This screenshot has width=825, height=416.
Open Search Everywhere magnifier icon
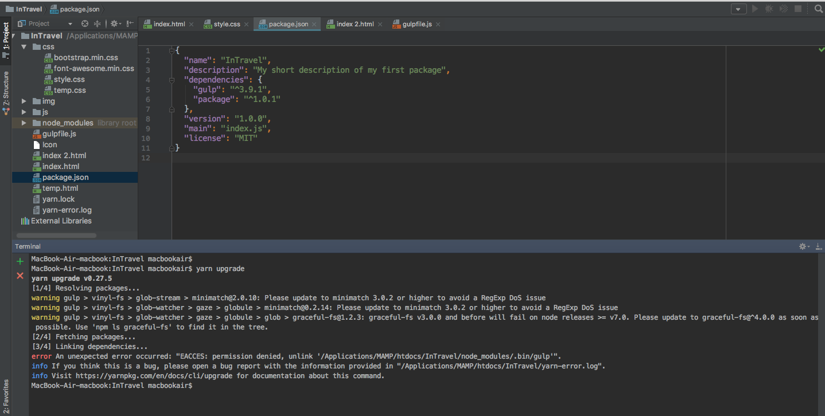819,9
